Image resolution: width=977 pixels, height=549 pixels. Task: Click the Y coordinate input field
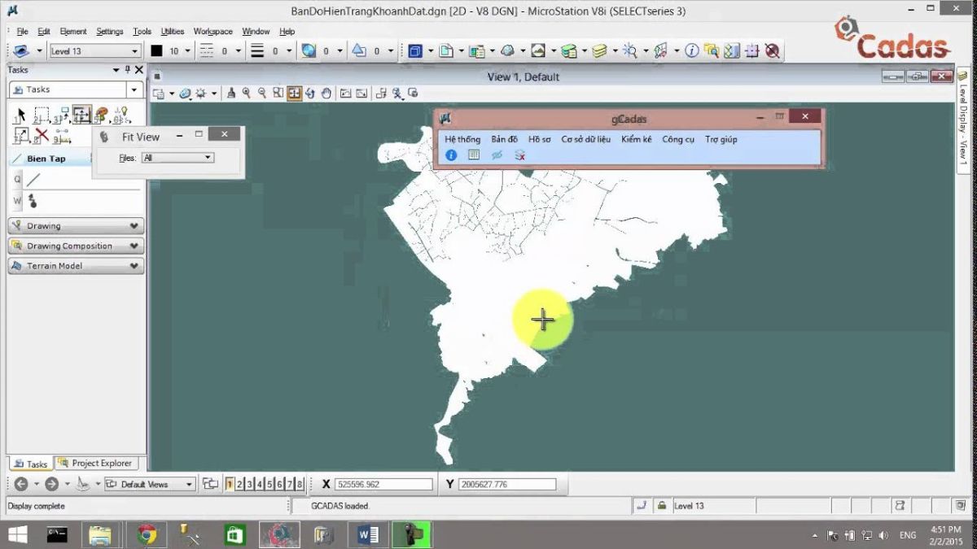(507, 484)
